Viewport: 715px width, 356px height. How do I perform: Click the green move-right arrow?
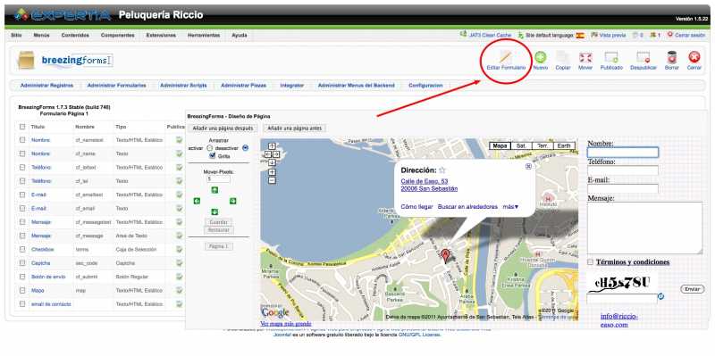click(x=232, y=201)
